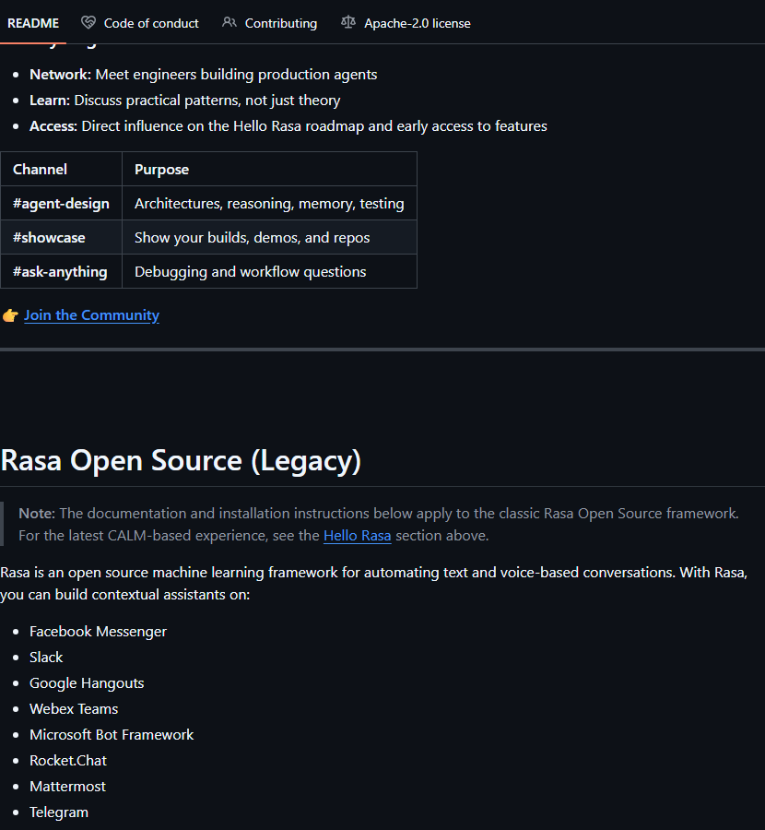This screenshot has height=830, width=765.
Task: Click the Microsoft Bot Framework list item
Action: click(x=112, y=735)
